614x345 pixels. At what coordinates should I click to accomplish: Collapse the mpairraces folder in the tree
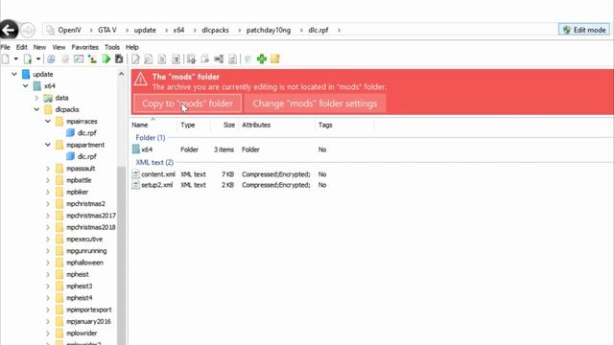pyautogui.click(x=48, y=122)
